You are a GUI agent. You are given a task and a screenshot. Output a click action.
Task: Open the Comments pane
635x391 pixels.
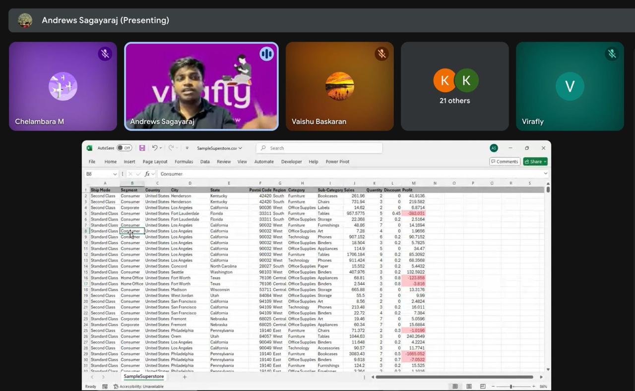click(504, 161)
